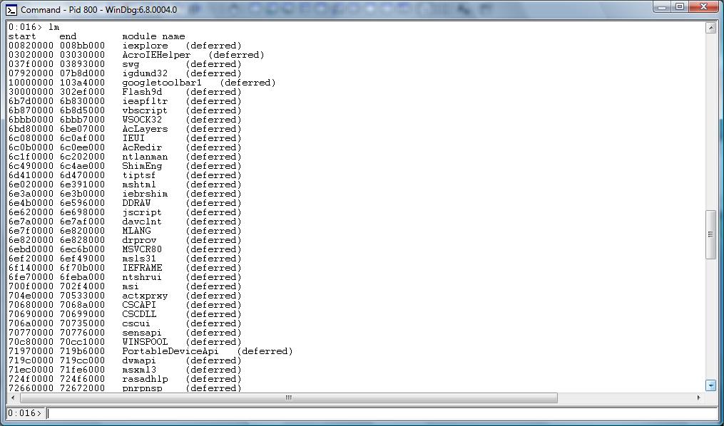Click the ieapfltr module name
Image resolution: width=724 pixels, height=426 pixels.
pos(145,101)
